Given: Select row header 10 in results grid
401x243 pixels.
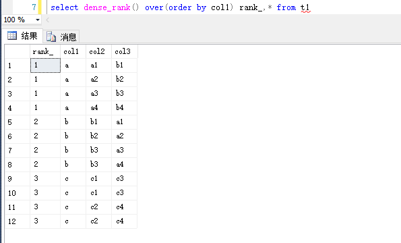Looking at the screenshot, I should (18, 193).
